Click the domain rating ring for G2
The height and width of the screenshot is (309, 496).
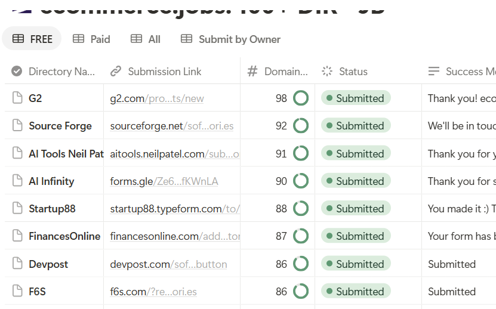[301, 98]
